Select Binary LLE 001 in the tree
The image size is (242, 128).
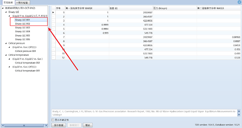click(22, 20)
